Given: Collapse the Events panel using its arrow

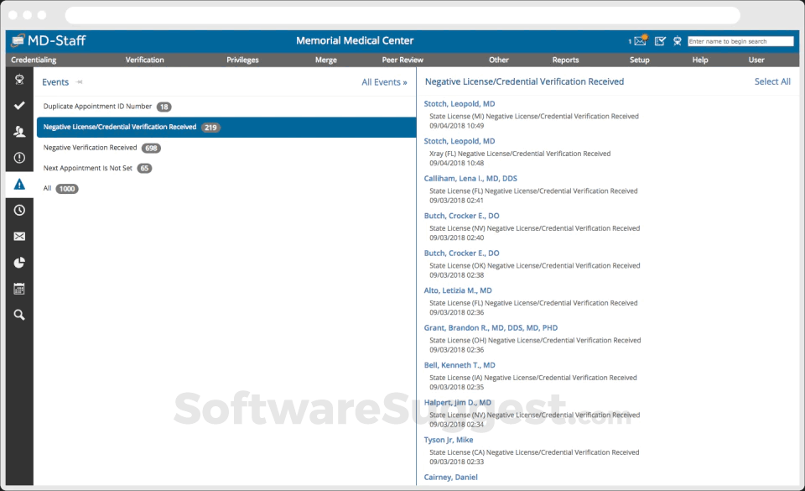Looking at the screenshot, I should [78, 81].
